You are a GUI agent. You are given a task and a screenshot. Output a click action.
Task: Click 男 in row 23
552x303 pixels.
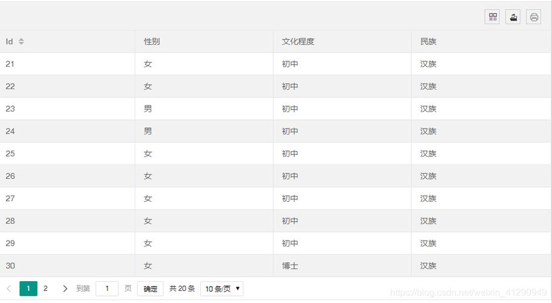148,109
